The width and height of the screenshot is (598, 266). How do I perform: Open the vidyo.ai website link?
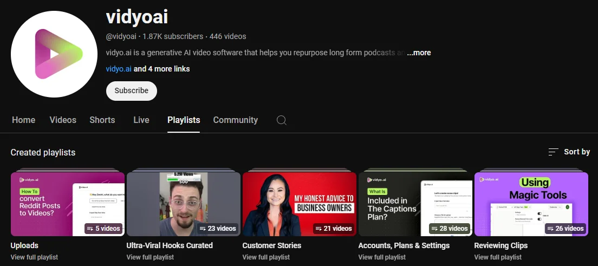click(119, 69)
